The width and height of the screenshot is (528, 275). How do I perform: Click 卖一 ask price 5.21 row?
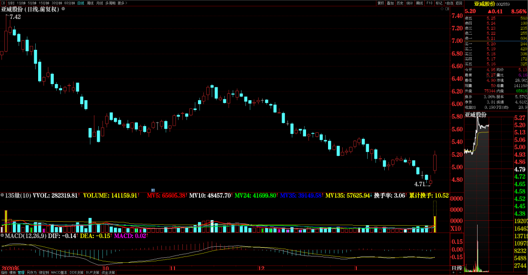click(496, 39)
